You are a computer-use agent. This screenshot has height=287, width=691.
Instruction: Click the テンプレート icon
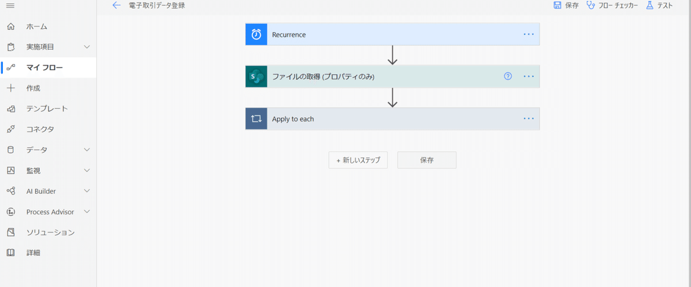point(10,109)
